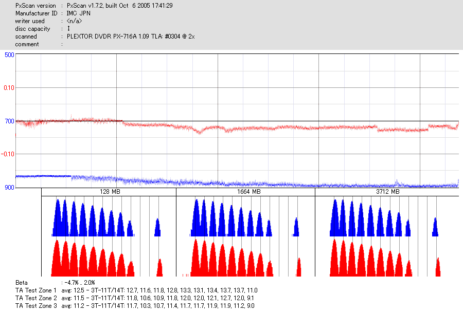Click the comment field label
Image resolution: width=463 pixels, height=312 pixels.
pyautogui.click(x=27, y=44)
